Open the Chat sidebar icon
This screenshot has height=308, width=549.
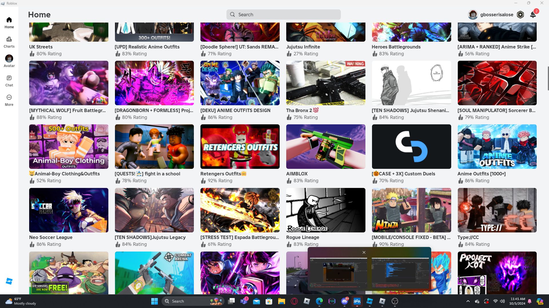(9, 81)
